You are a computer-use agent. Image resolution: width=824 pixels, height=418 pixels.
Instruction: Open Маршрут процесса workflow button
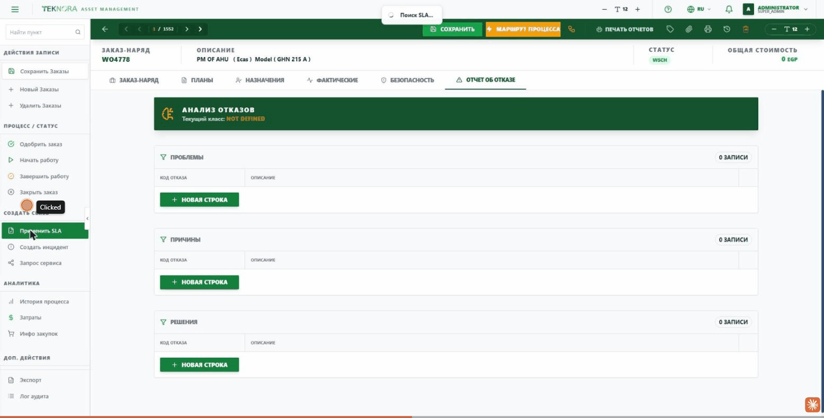click(523, 29)
